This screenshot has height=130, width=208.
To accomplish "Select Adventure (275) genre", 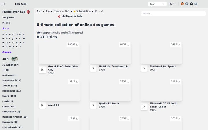I will [12, 80].
